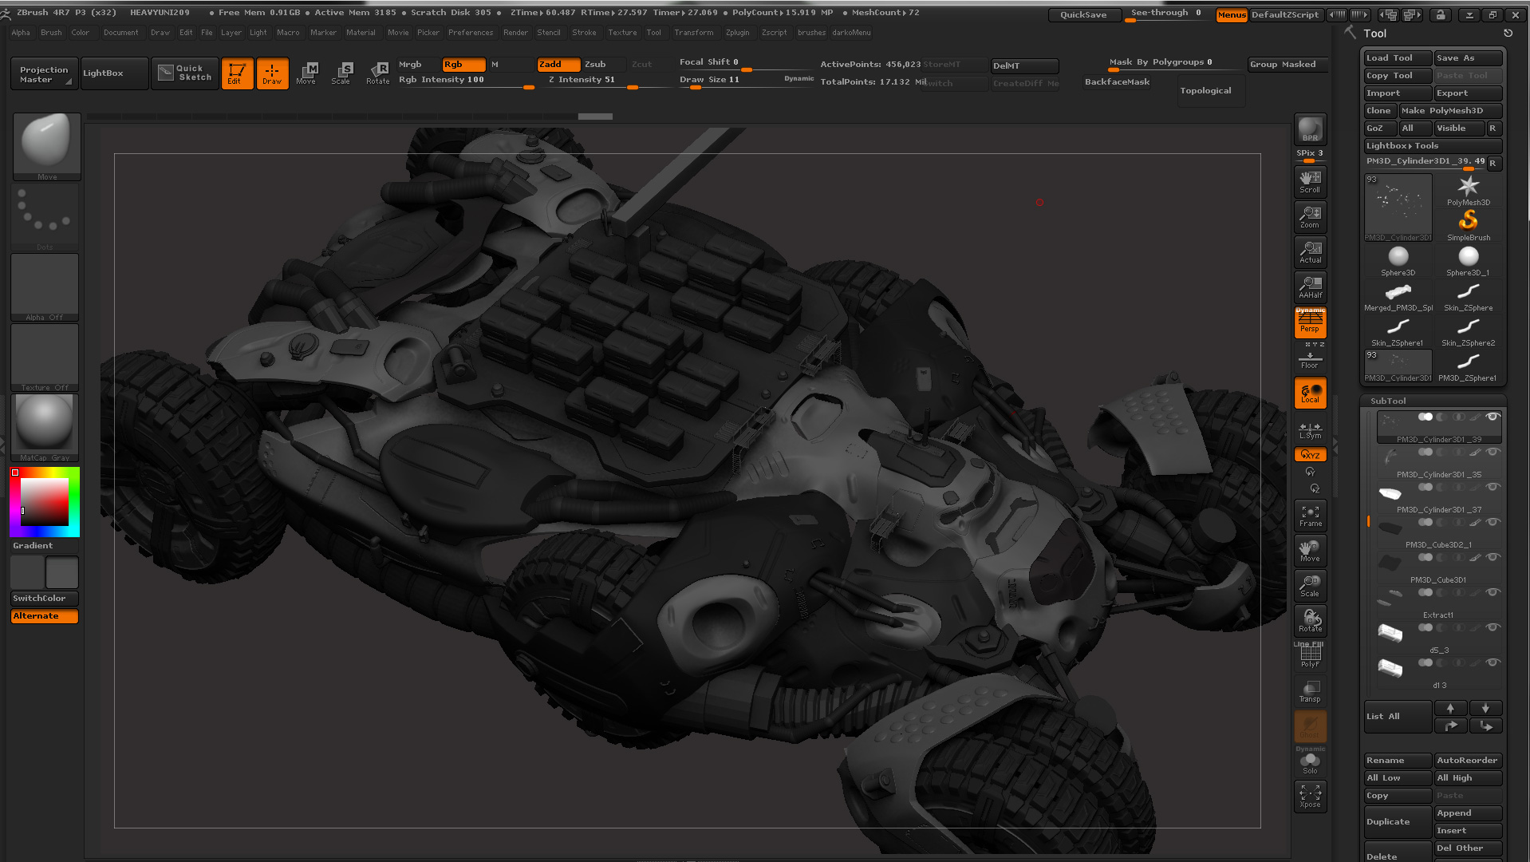Select the SimpleBrush tool
Screen dimensions: 1530x862
(1468, 226)
